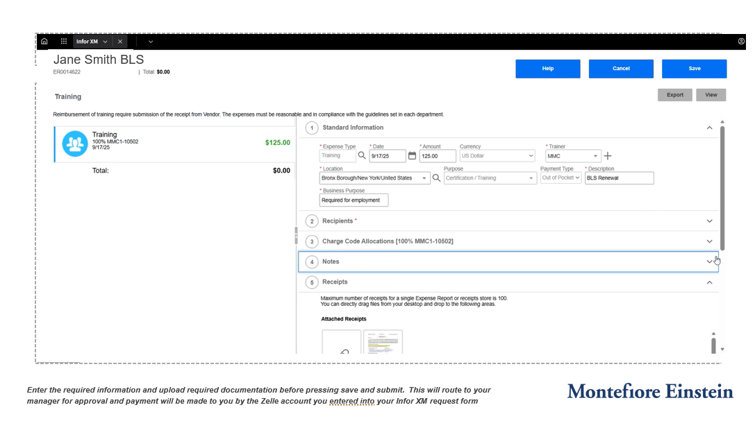Open the date picker calendar icon
This screenshot has width=755, height=421.
(x=412, y=156)
